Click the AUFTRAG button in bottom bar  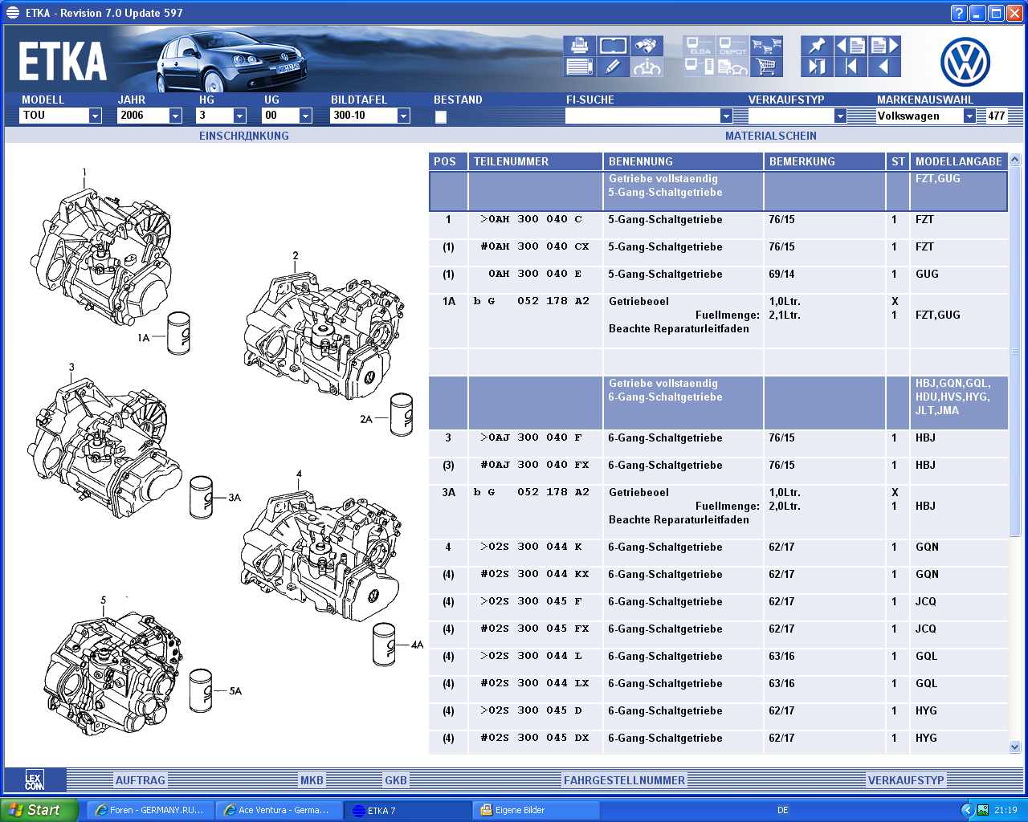[140, 780]
